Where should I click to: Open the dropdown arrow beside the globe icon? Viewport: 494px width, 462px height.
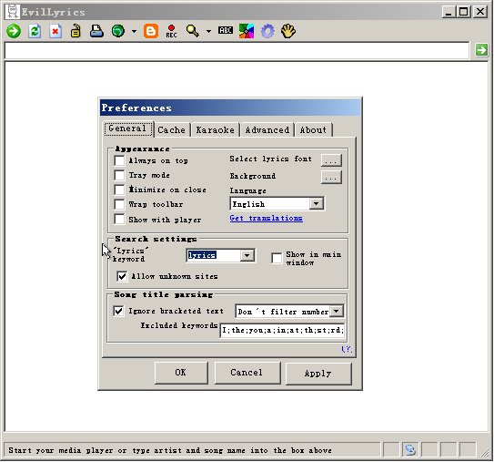[x=135, y=31]
